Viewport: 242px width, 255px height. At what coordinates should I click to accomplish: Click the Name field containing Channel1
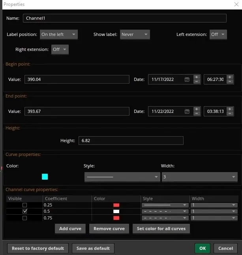(125, 18)
